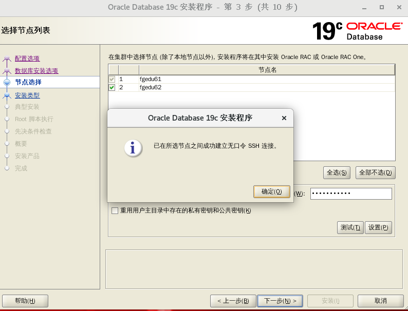This screenshot has height=311, width=408.
Task: Open the 安装类型 step link
Action: tap(27, 95)
